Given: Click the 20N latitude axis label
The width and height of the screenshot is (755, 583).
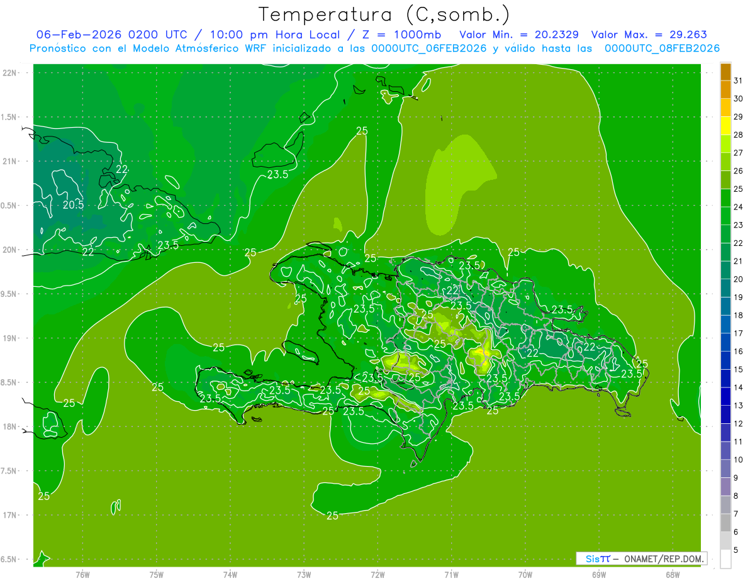Looking at the screenshot, I should click(x=9, y=250).
